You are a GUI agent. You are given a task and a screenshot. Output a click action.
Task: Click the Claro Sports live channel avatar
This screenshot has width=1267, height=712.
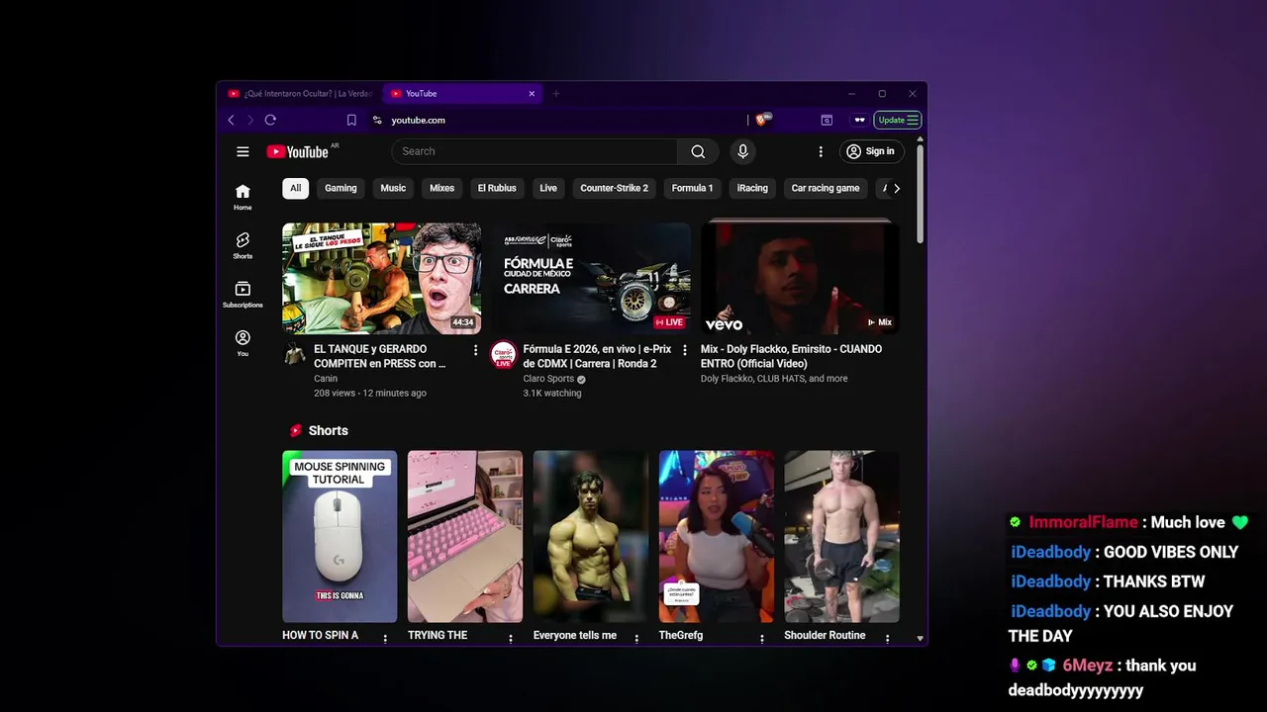(504, 354)
